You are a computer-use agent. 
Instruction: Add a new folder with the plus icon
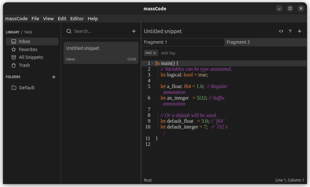click(x=54, y=77)
